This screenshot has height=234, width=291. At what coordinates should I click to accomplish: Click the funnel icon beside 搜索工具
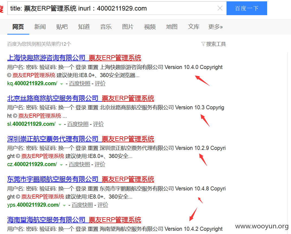click(x=203, y=44)
